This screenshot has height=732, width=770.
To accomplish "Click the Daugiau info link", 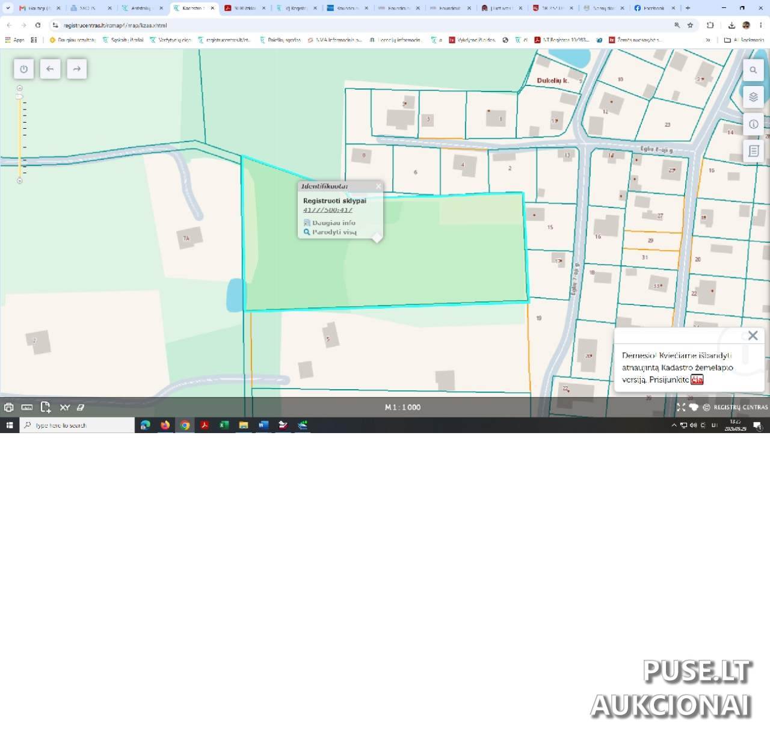I will [333, 223].
